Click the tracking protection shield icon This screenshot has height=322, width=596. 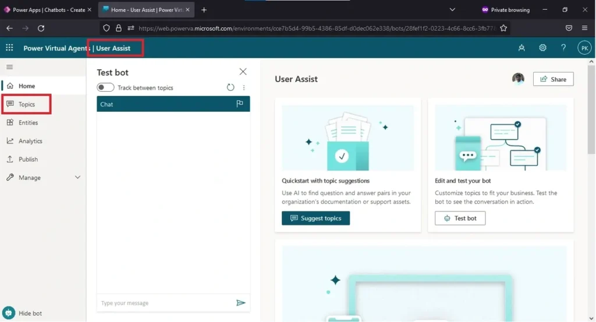tap(107, 28)
